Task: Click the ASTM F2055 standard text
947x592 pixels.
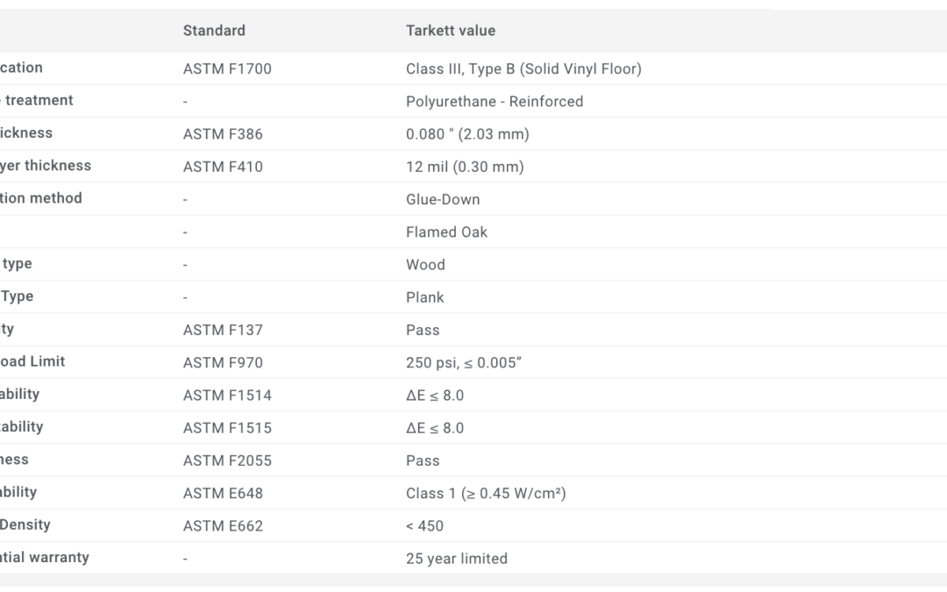Action: (x=227, y=460)
